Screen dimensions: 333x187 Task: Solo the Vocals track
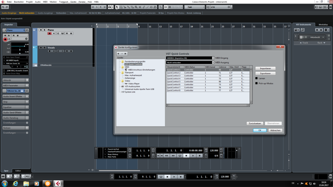point(44,48)
